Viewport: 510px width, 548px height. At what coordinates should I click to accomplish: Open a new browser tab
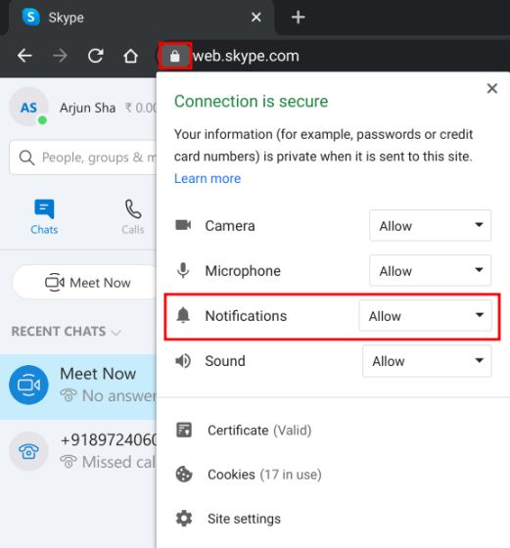299,18
